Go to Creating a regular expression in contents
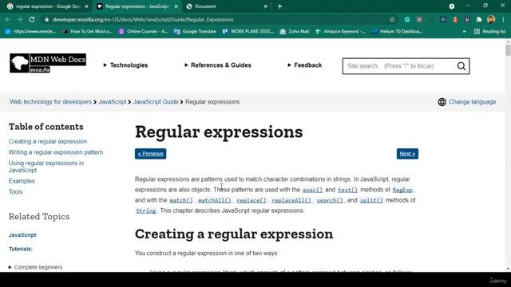The width and height of the screenshot is (511, 287). (x=48, y=141)
